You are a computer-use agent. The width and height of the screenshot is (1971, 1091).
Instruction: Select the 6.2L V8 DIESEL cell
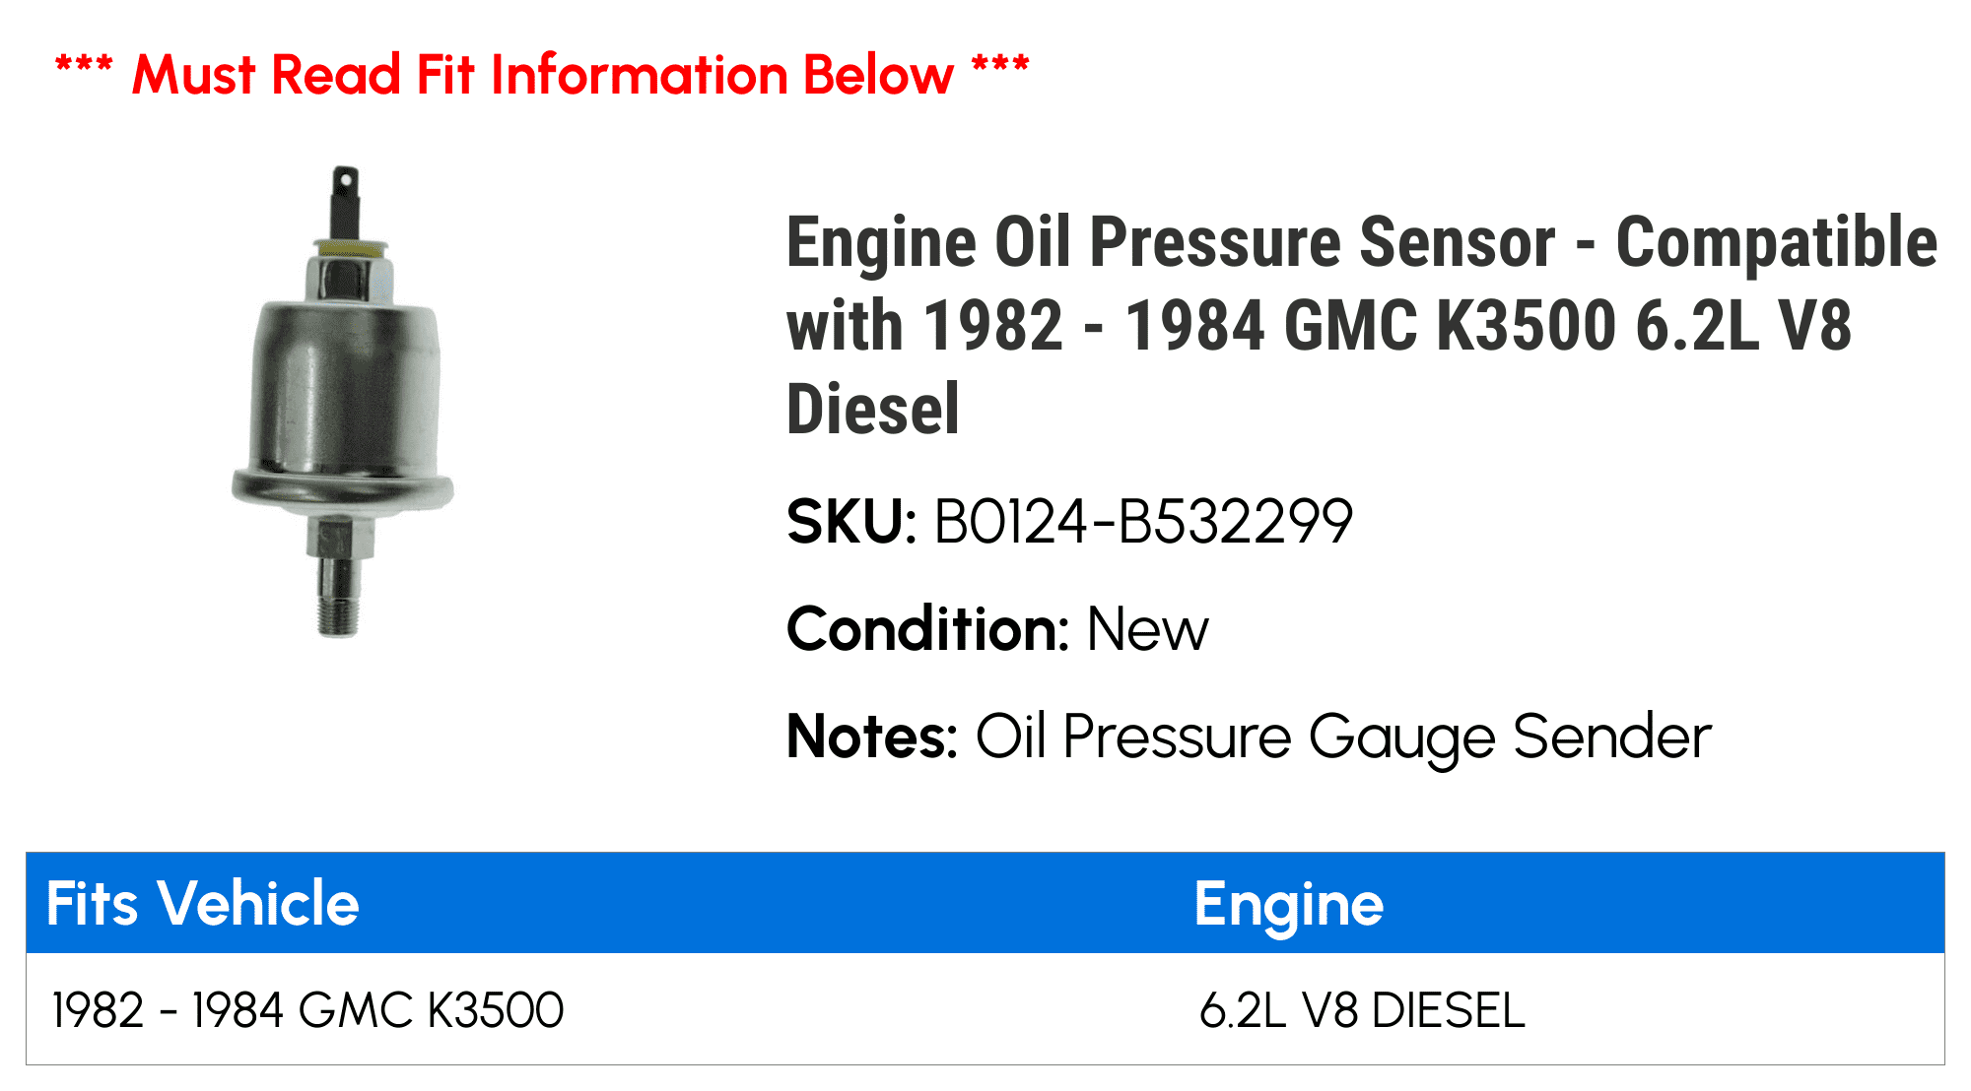pyautogui.click(x=1362, y=1010)
